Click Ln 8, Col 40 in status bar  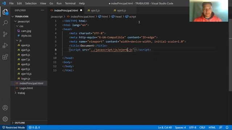[165, 127]
